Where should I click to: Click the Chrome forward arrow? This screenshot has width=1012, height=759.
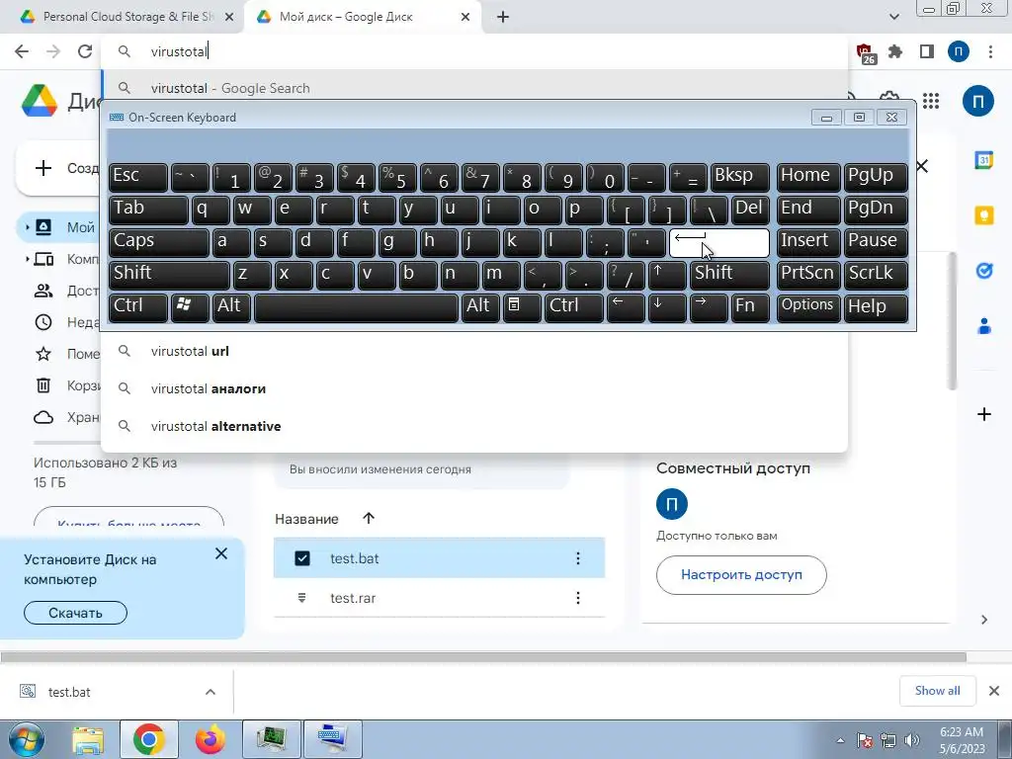53,51
